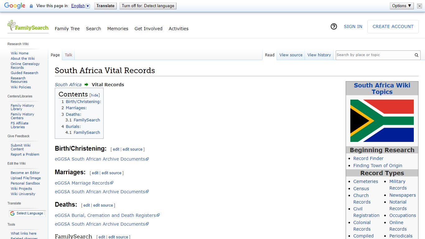Open Civil Registration record type
425x239 pixels.
pyautogui.click(x=367, y=212)
